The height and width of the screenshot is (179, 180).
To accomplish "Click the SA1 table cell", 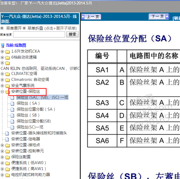I will tap(102, 70).
